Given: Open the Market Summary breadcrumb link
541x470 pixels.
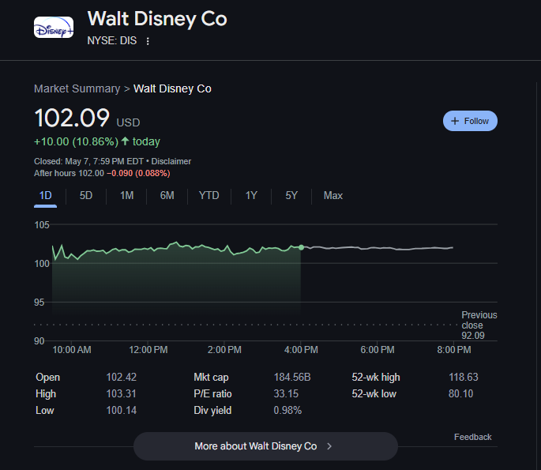Looking at the screenshot, I should click(x=77, y=88).
